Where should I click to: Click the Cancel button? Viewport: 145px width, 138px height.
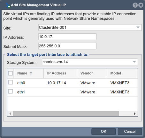pyautogui.click(x=130, y=132)
